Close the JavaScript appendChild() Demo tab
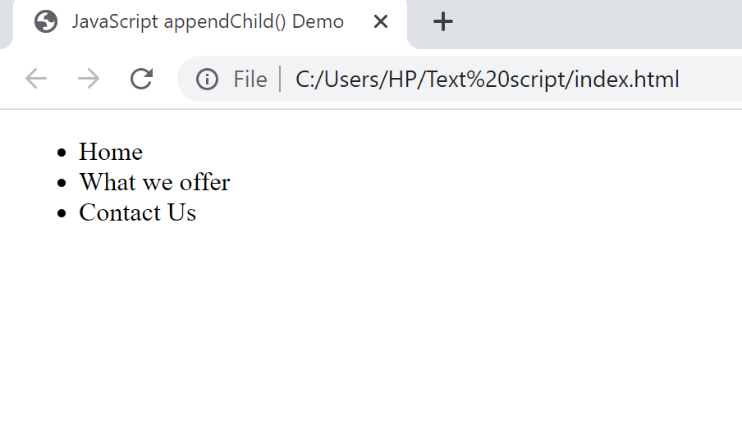The width and height of the screenshot is (742, 424). (381, 22)
